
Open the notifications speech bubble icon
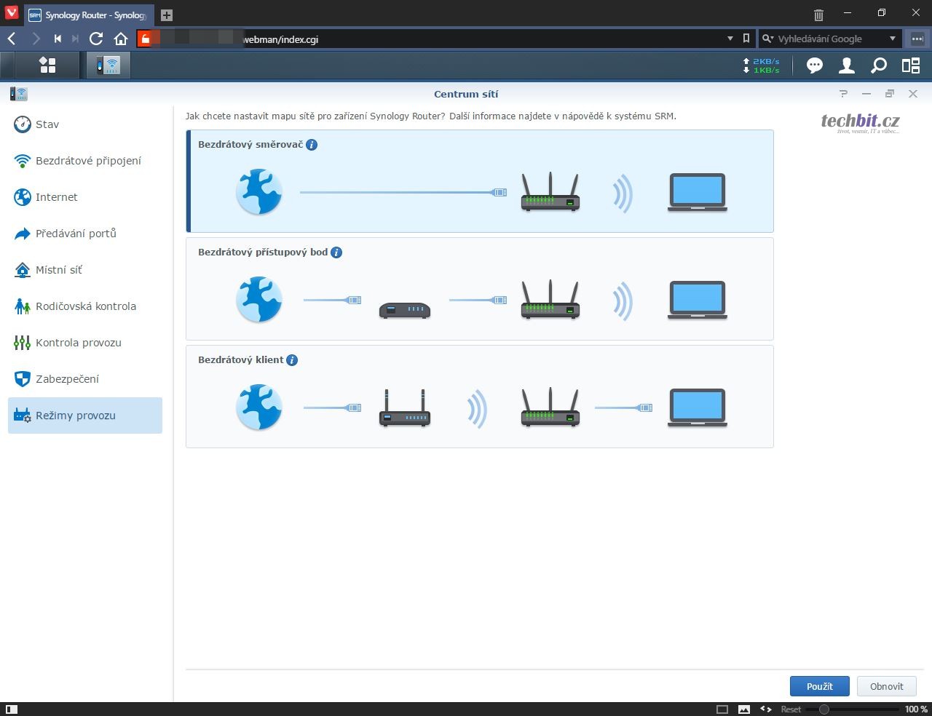point(814,65)
